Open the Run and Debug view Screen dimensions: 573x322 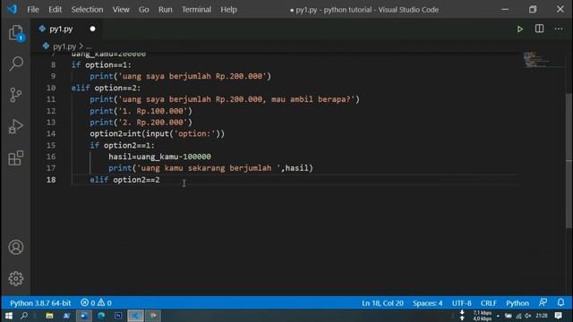[16, 126]
